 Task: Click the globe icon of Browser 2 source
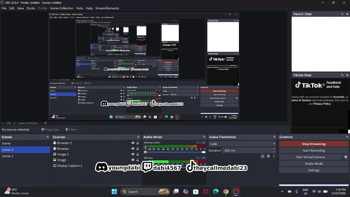pyautogui.click(x=55, y=143)
